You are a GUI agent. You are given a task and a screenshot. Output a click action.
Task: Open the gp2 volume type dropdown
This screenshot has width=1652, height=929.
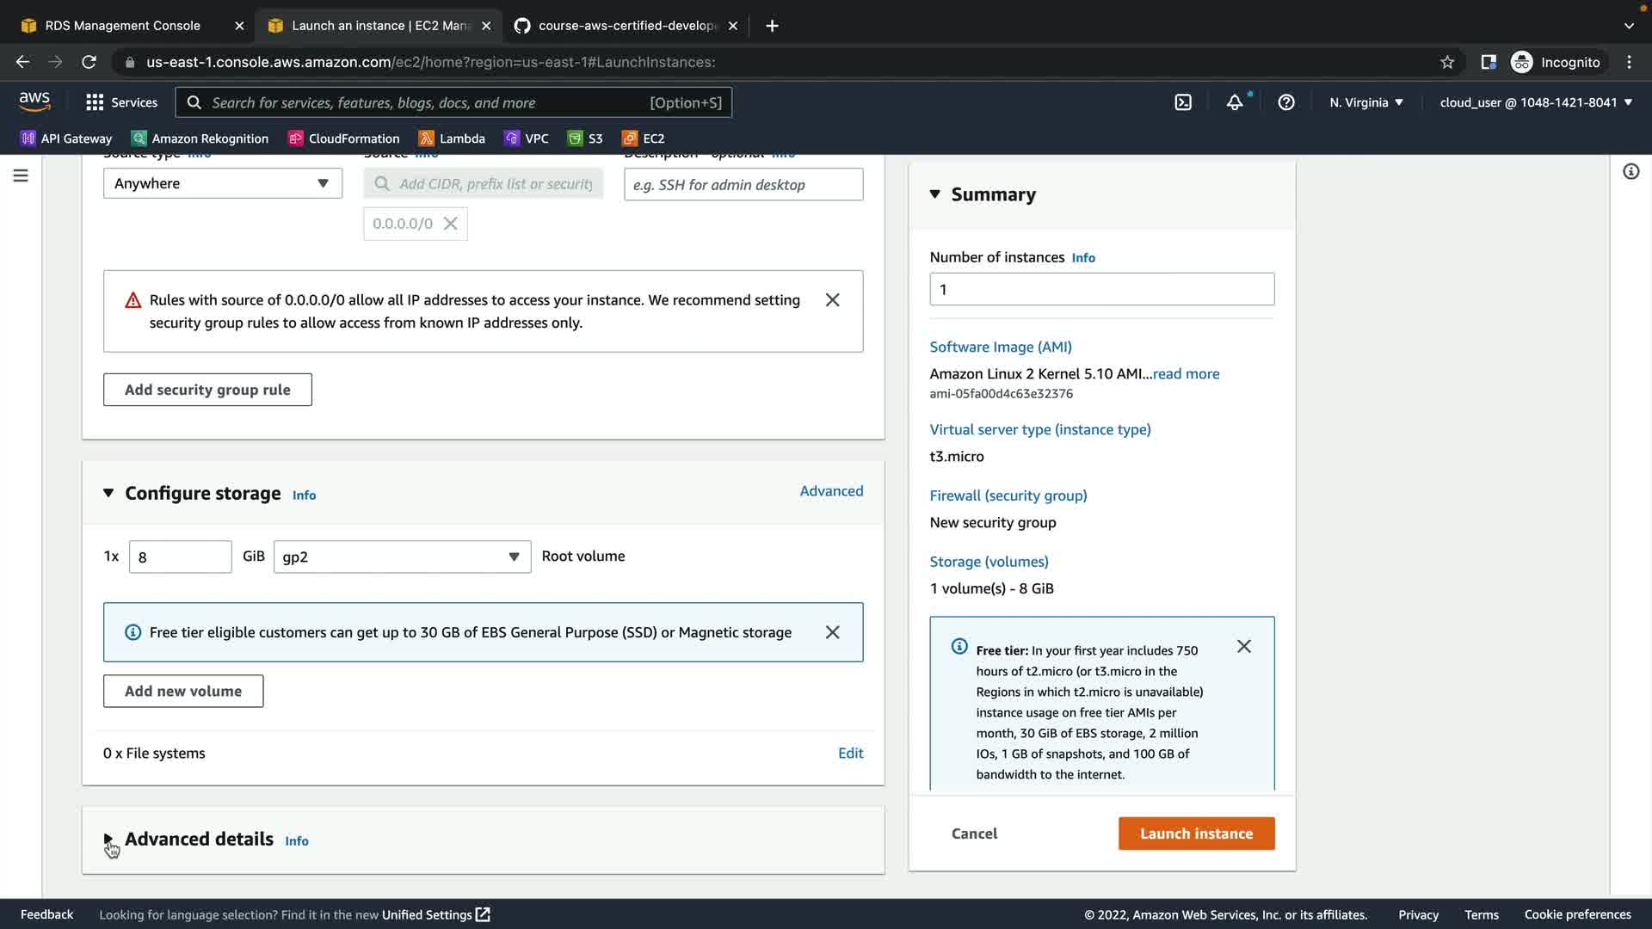coord(402,557)
